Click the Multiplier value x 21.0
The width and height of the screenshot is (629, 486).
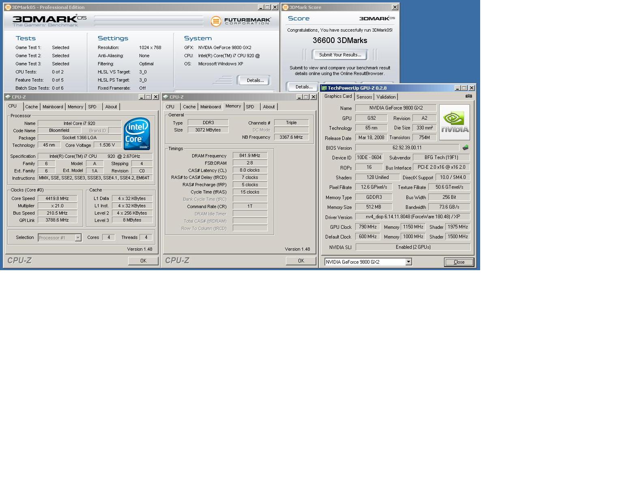(57, 206)
